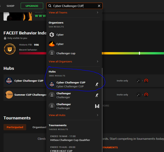The width and height of the screenshot is (164, 152).
Task: Click the recent behavior bar marker
Action: 139,53
